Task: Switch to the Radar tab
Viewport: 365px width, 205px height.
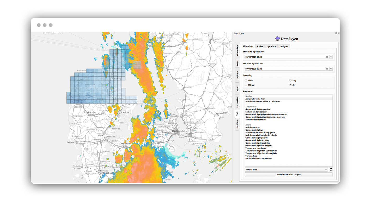Action: [260, 46]
